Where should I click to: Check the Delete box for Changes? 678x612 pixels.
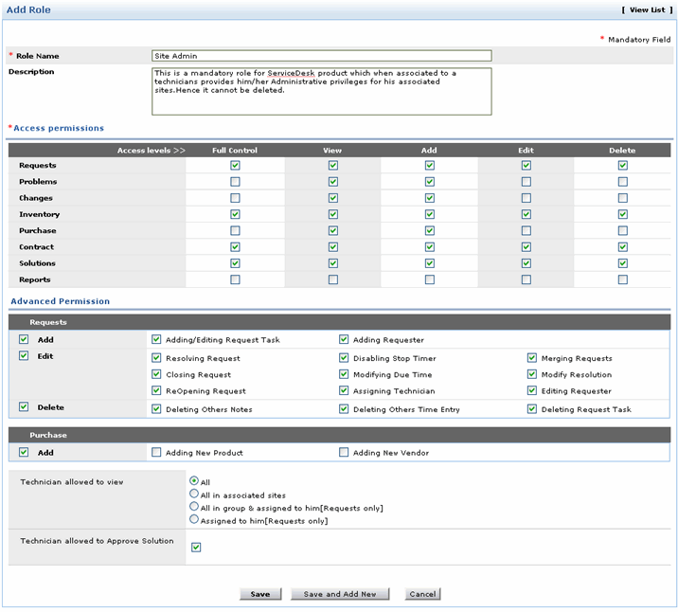pyautogui.click(x=622, y=198)
